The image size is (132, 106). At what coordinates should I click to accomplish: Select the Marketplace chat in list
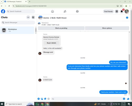pos(17,30)
